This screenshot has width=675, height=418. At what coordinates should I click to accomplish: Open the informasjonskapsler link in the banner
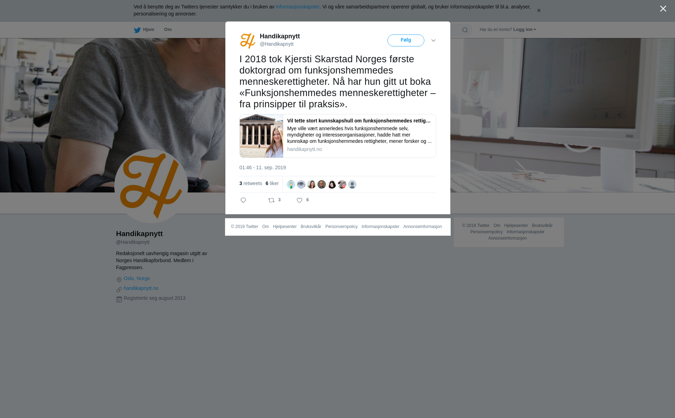[297, 7]
